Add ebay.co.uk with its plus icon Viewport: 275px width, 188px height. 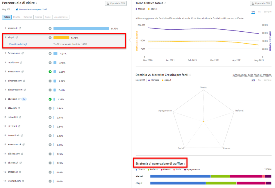click(x=50, y=163)
